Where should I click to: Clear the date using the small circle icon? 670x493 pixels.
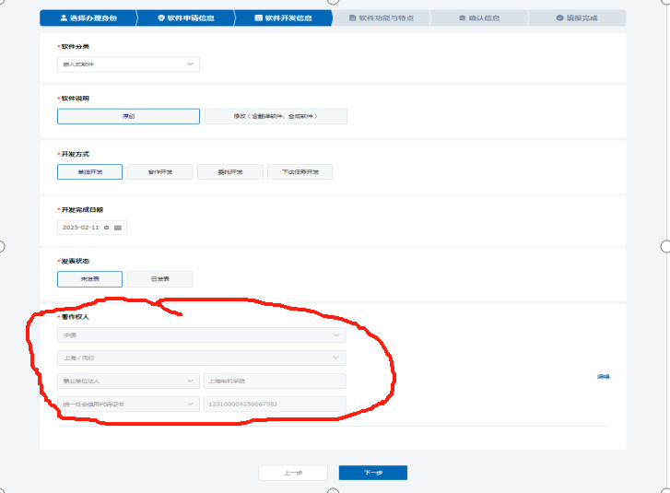tap(107, 227)
